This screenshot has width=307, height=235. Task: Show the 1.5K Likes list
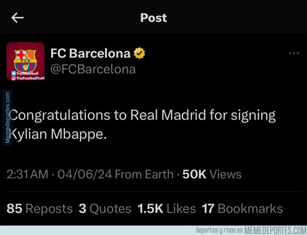coord(167,209)
